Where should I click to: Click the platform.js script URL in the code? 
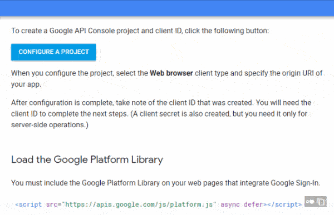pos(140,204)
